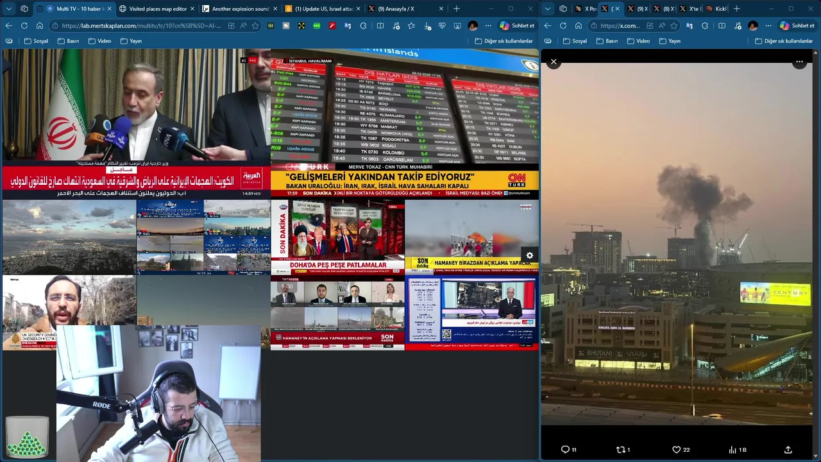This screenshot has height=462, width=821.
Task: Select Hamaney'in açıklama yapması bekleniyor stream
Action: tap(337, 312)
